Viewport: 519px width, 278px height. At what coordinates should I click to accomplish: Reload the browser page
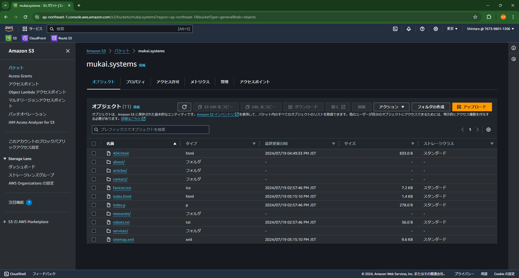click(25, 17)
